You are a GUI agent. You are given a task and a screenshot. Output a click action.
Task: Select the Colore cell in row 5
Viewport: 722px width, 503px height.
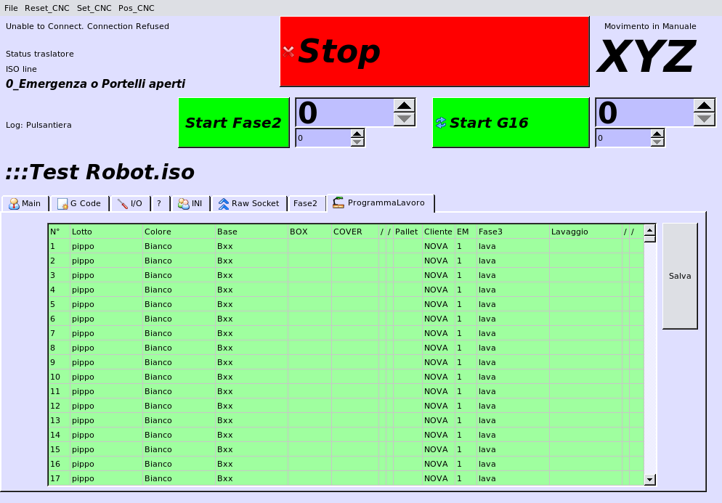point(179,304)
